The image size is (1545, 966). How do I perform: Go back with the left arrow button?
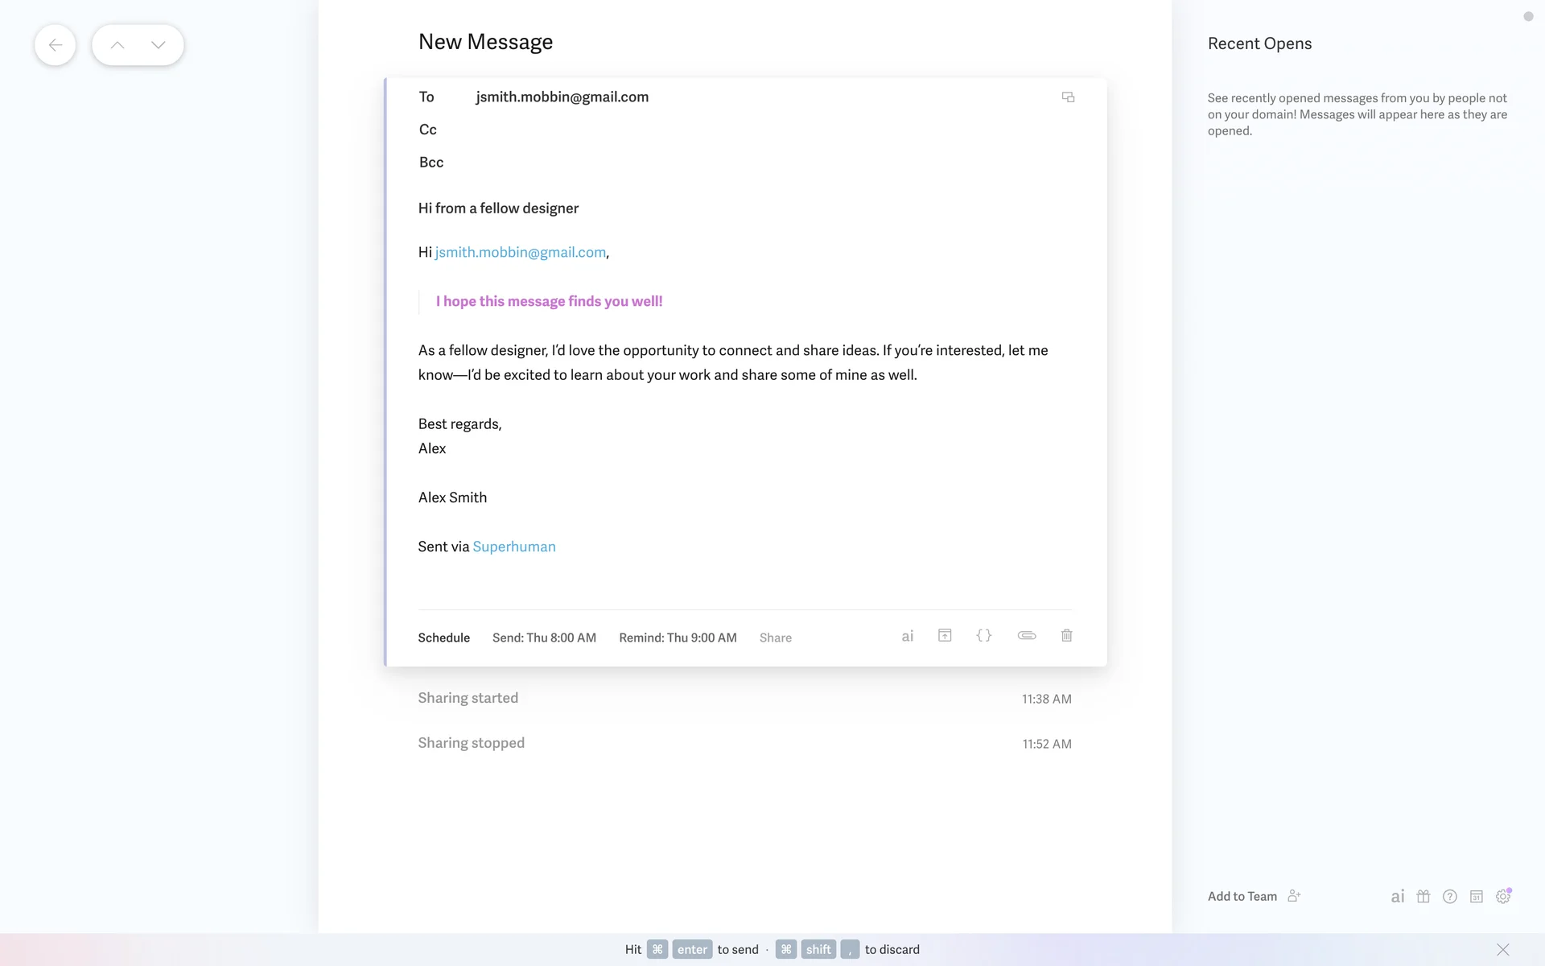[56, 45]
